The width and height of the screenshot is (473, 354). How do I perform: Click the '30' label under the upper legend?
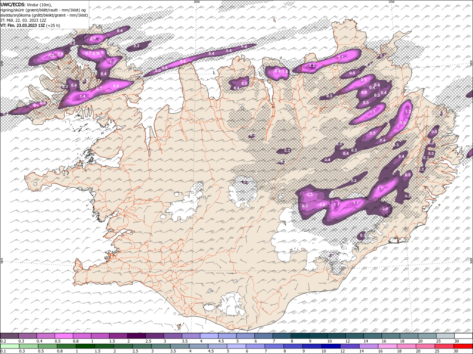(x=457, y=341)
